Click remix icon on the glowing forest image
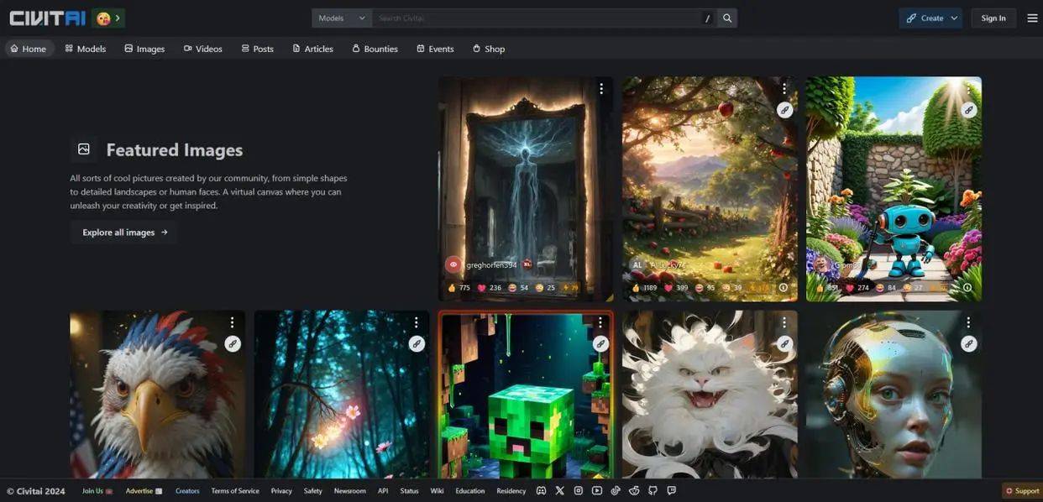This screenshot has width=1043, height=502. tap(417, 343)
